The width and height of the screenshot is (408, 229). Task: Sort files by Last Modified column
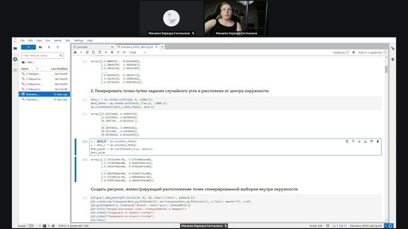59,69
